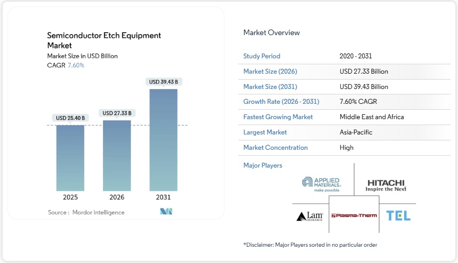The height and width of the screenshot is (263, 458).
Task: Click the Study Period row label
Action: point(262,56)
